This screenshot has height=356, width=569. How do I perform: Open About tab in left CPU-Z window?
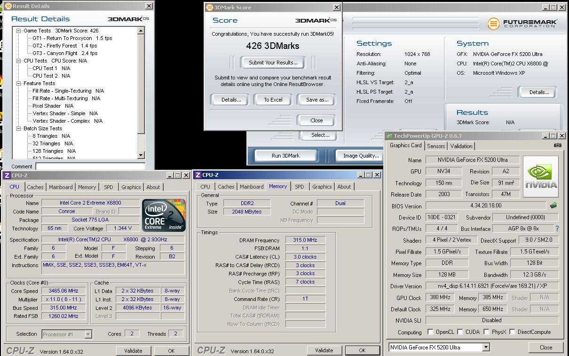(153, 187)
